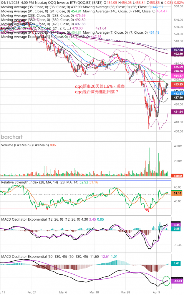Select the 0.00M red volume axis tag

coord(178,176)
